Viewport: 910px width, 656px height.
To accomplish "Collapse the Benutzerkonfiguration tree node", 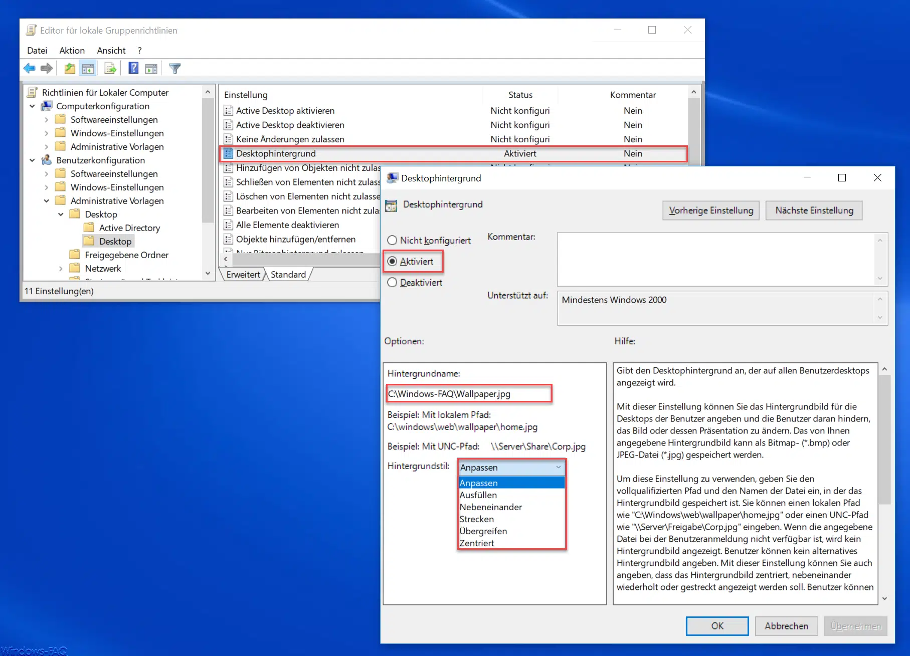I will 32,160.
